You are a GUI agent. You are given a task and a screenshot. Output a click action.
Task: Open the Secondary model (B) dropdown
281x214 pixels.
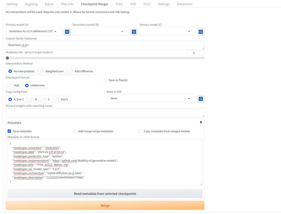pos(100,32)
